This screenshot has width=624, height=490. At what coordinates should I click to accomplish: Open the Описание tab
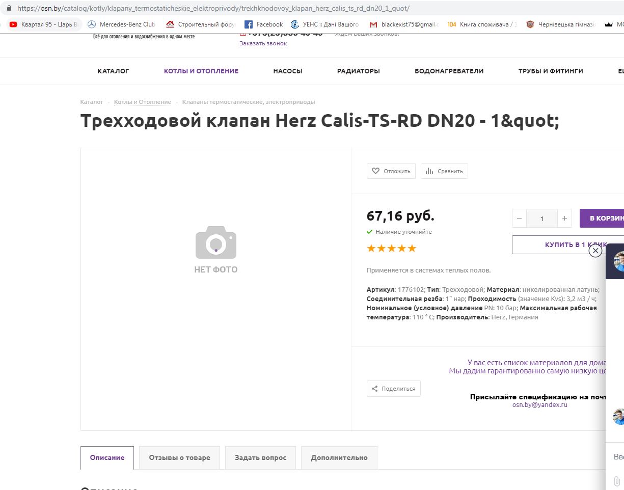107,458
